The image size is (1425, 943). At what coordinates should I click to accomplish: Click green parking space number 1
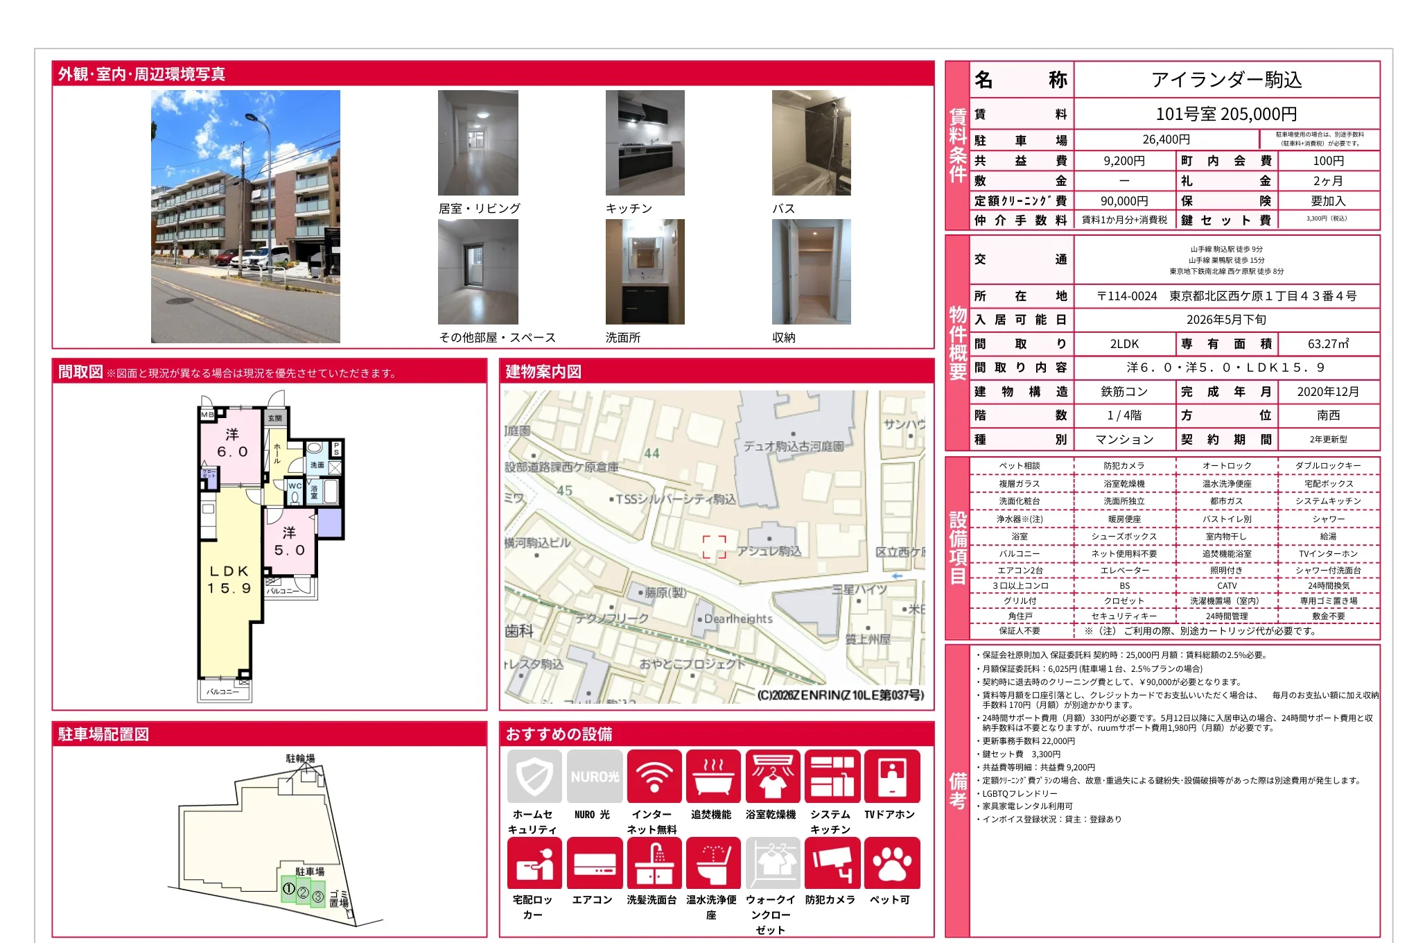289,889
